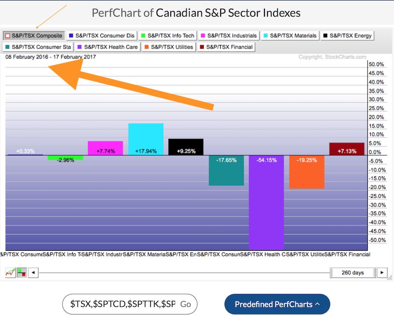Toggle the S&P/TSX Info Tech series
This screenshot has width=394, height=315.
tap(167, 35)
